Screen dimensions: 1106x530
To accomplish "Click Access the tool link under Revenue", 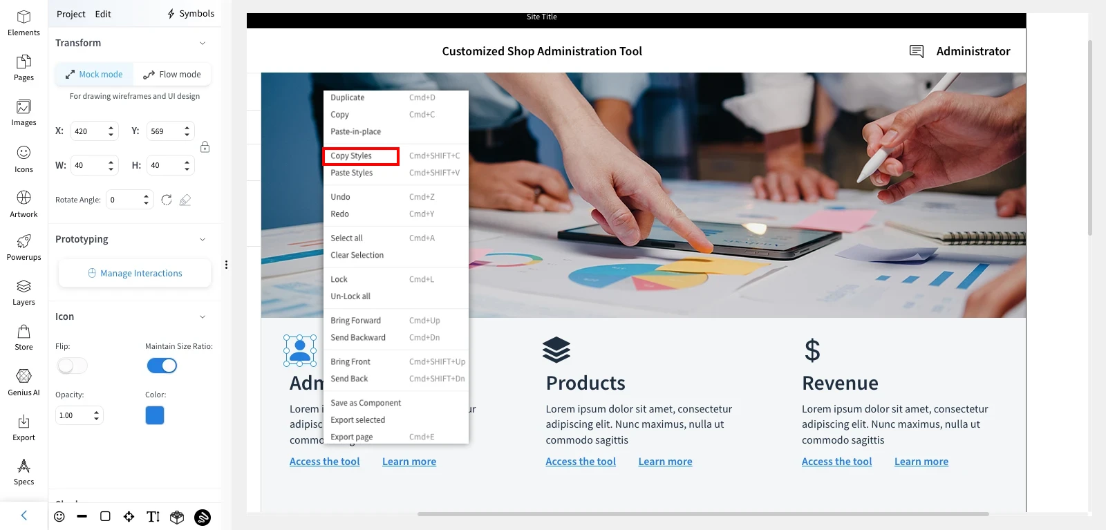I will point(836,462).
